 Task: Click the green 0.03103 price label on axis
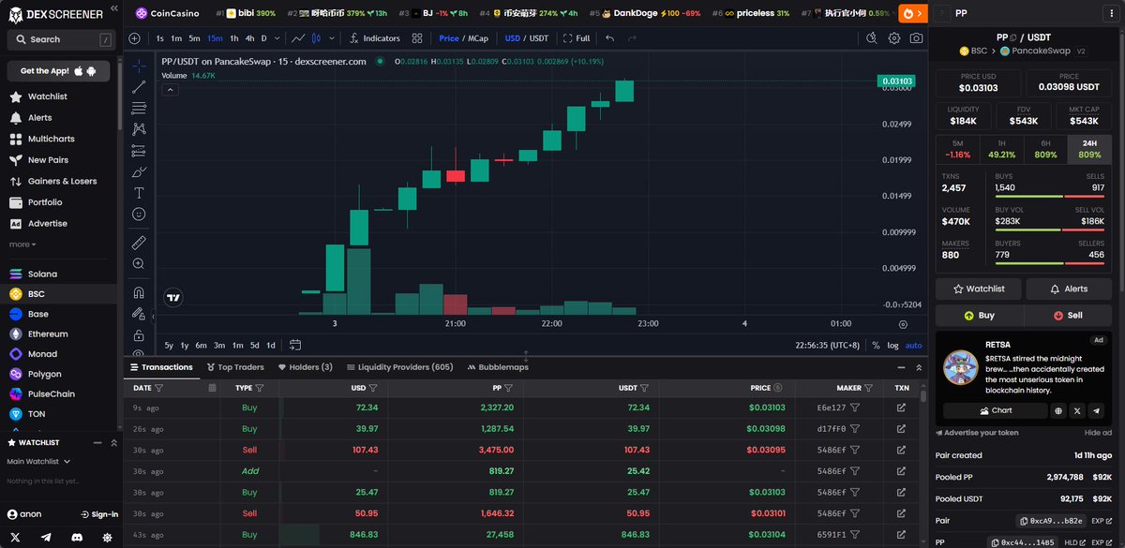pos(895,81)
